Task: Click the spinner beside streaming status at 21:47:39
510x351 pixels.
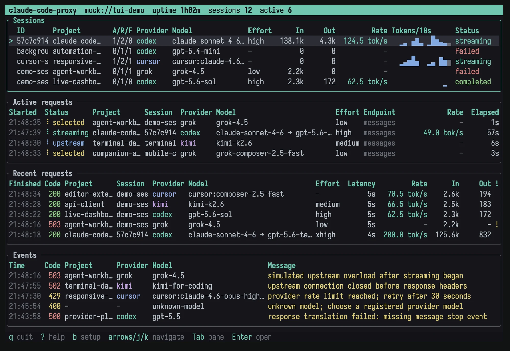Action: point(48,132)
